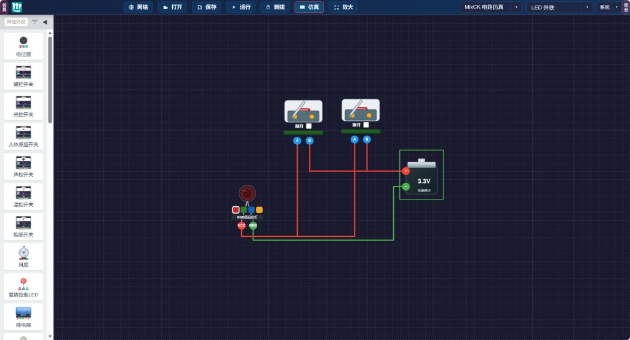The image size is (630, 340).
Task: Pick the 磁控开关 magnetic switch component
Action: click(23, 76)
